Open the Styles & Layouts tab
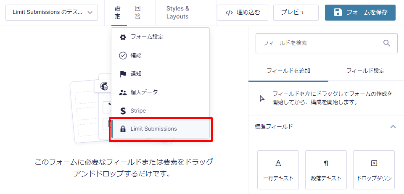 click(177, 13)
